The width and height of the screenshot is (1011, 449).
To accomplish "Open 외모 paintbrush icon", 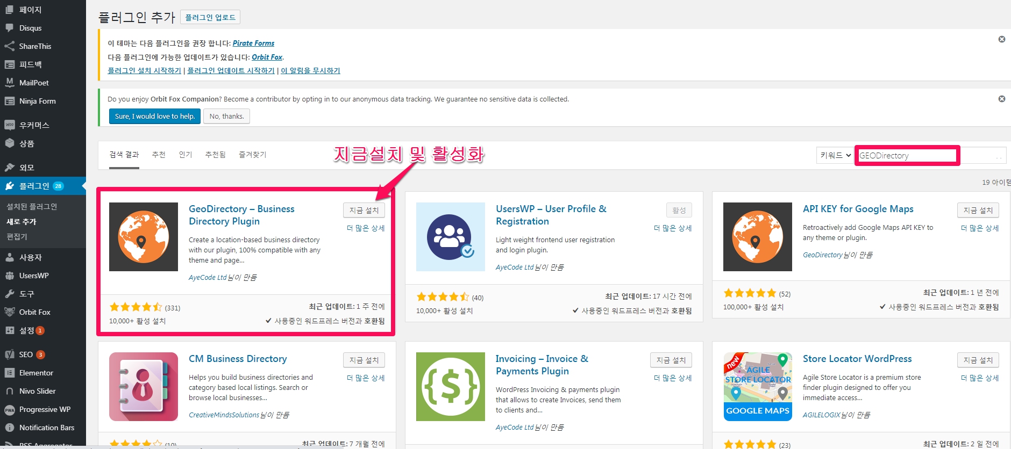I will coord(9,168).
